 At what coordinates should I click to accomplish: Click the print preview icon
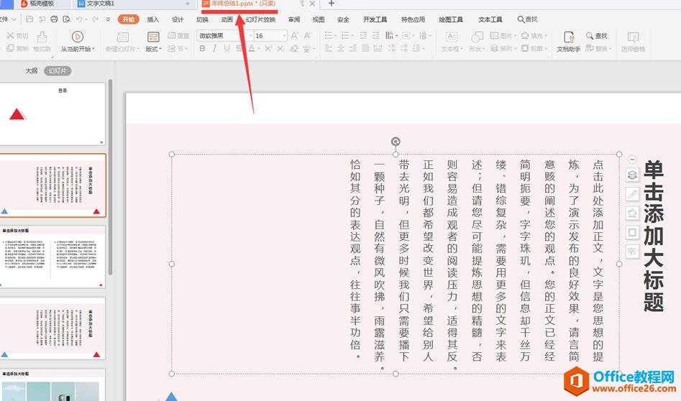click(66, 19)
